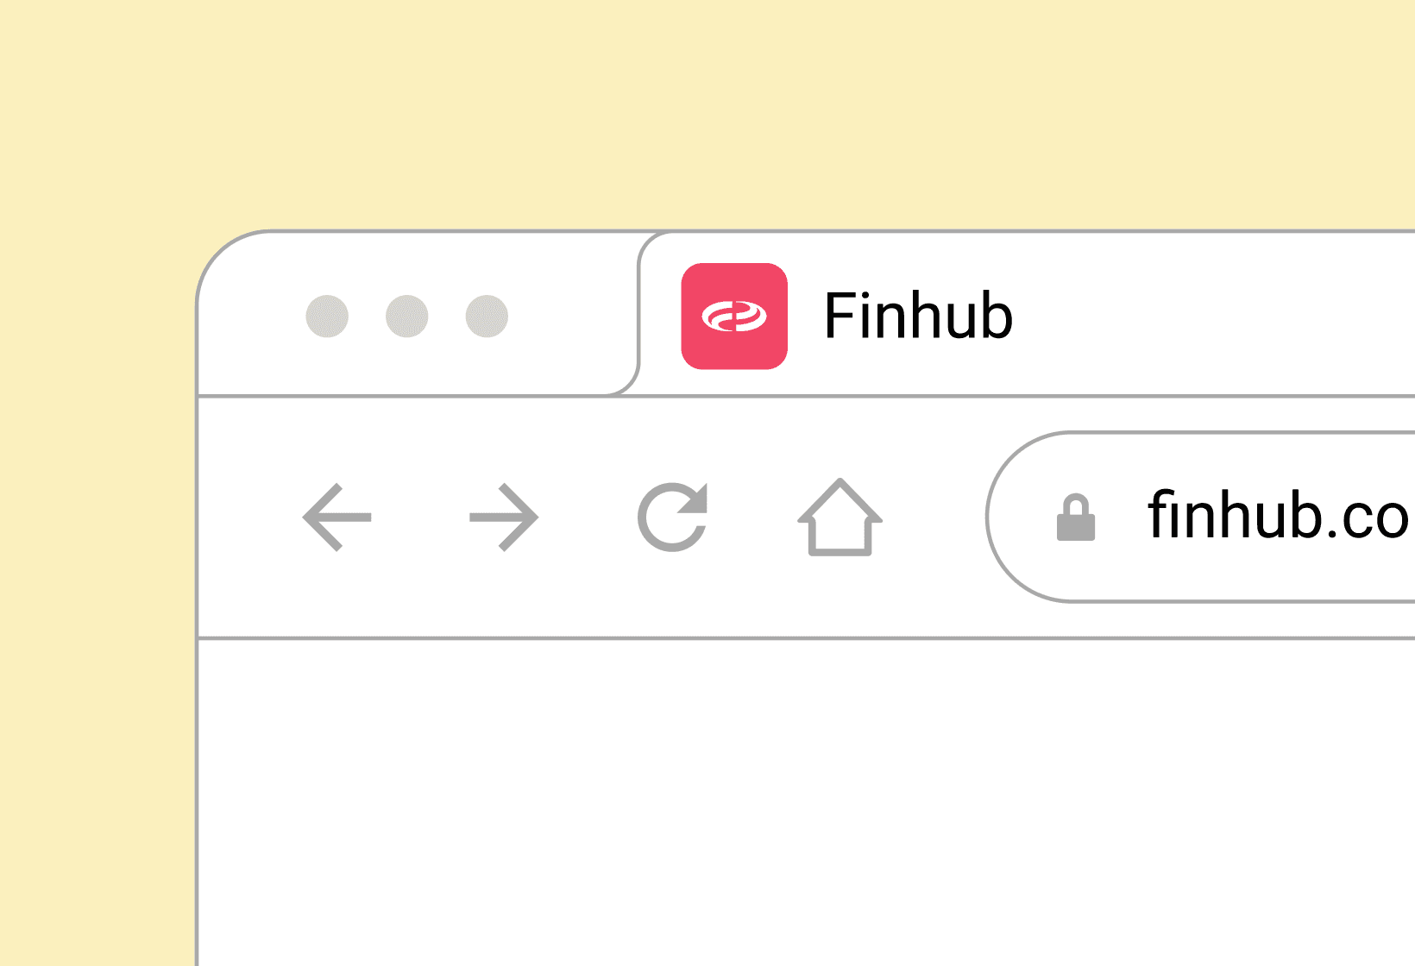This screenshot has height=966, width=1415.
Task: Click the white swirl logo in favicon
Action: coord(734,317)
